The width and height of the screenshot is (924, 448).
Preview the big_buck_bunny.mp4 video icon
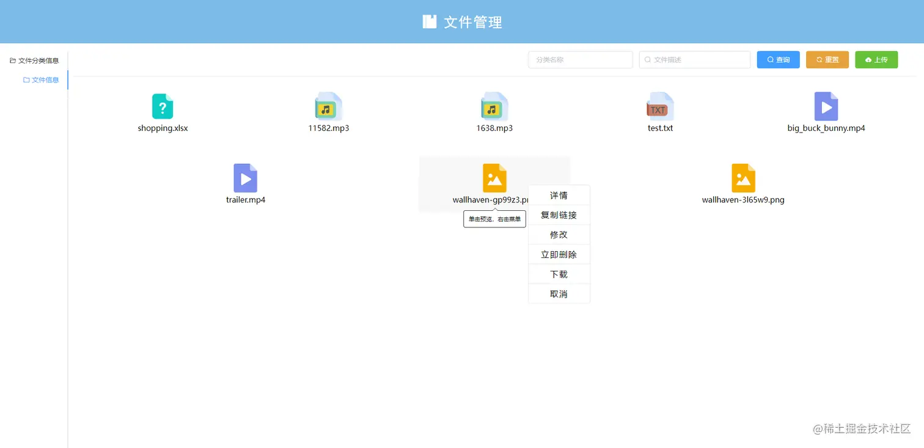[826, 106]
